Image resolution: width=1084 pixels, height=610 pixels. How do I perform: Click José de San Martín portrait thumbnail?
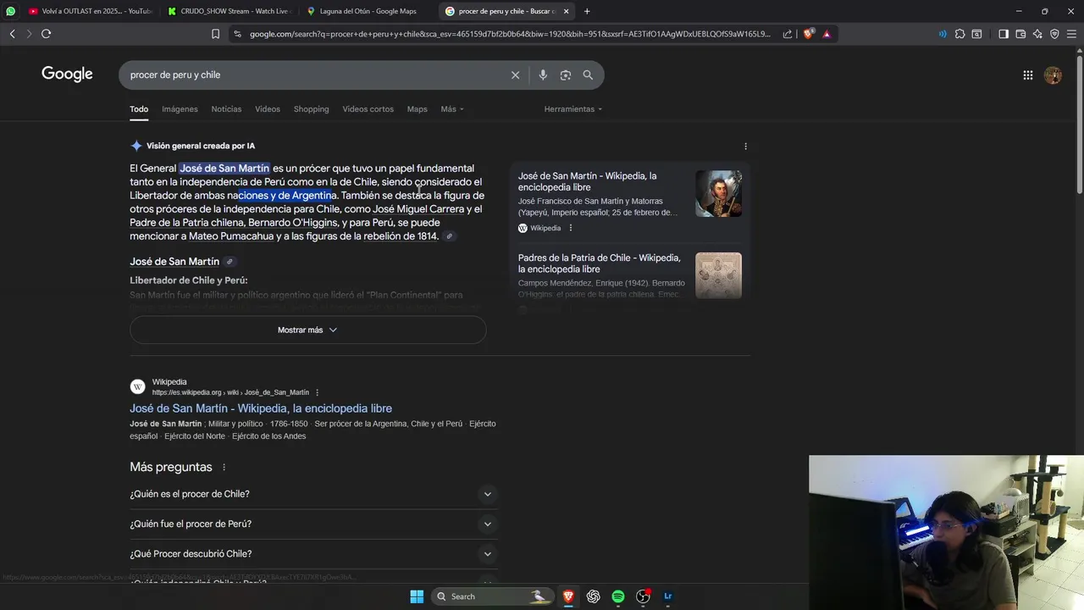point(718,194)
